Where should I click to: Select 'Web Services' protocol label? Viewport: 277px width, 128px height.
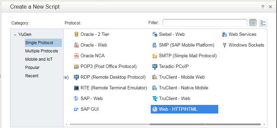pyautogui.click(x=242, y=35)
